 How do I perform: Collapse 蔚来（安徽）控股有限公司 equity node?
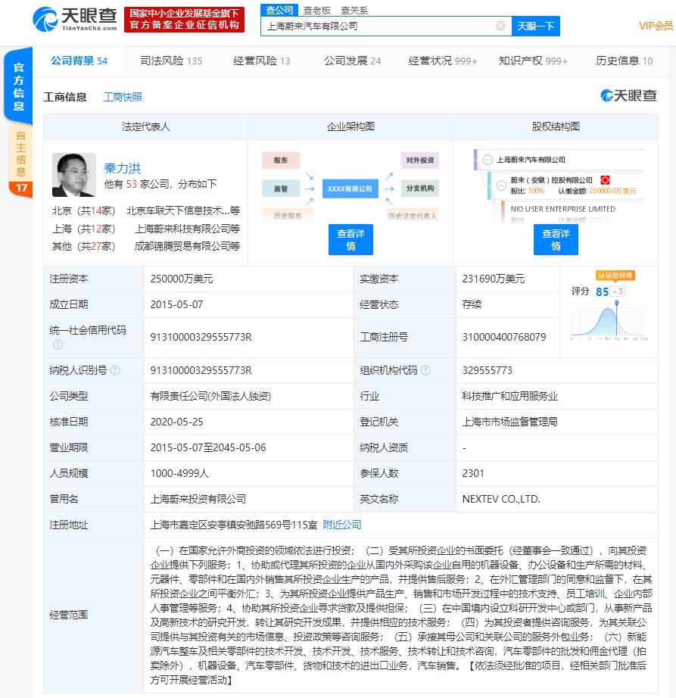click(x=502, y=185)
